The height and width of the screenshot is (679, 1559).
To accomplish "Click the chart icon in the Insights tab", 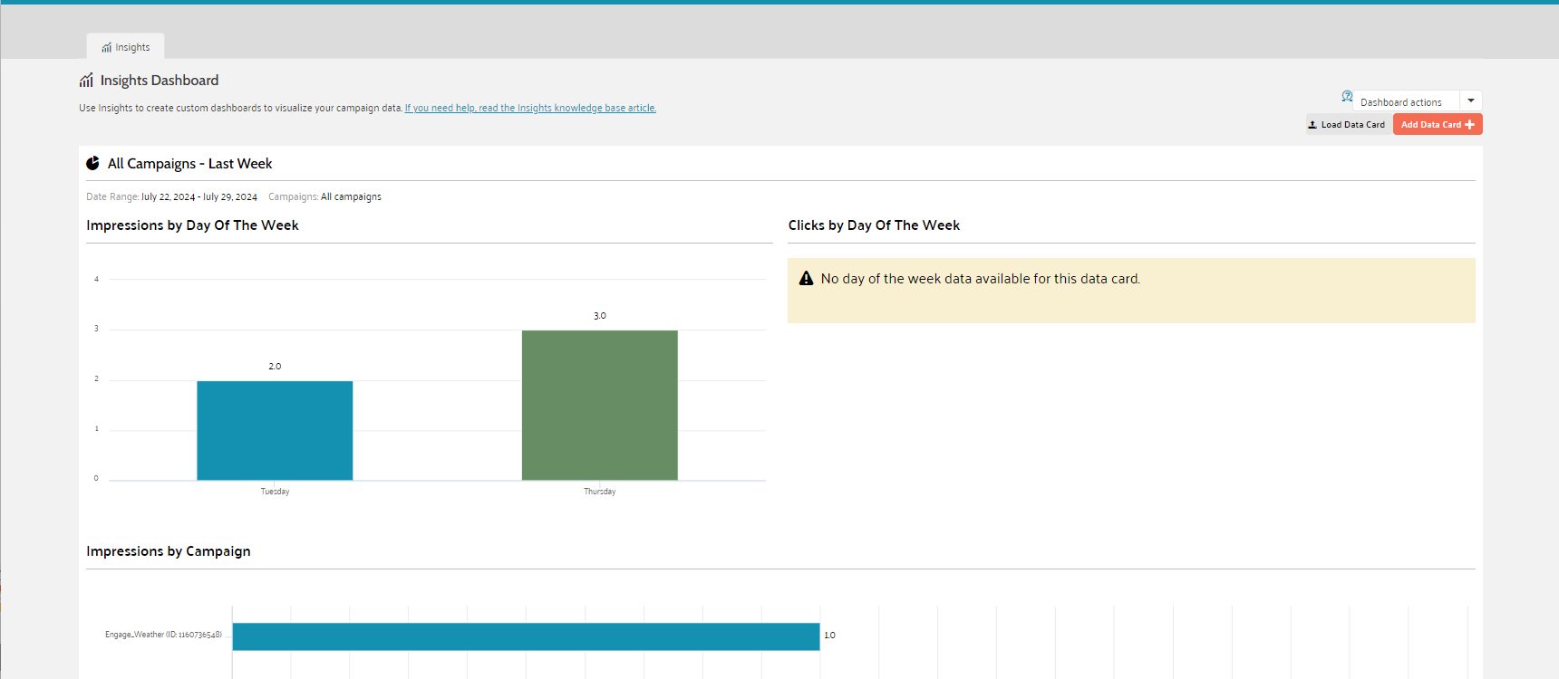I will pyautogui.click(x=106, y=48).
